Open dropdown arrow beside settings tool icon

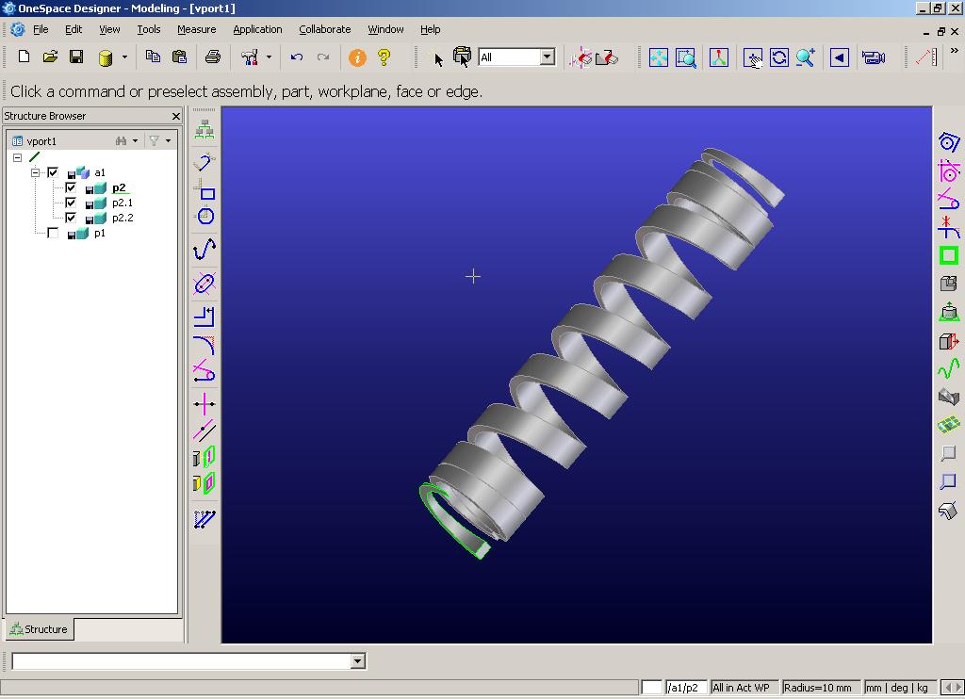tap(269, 57)
